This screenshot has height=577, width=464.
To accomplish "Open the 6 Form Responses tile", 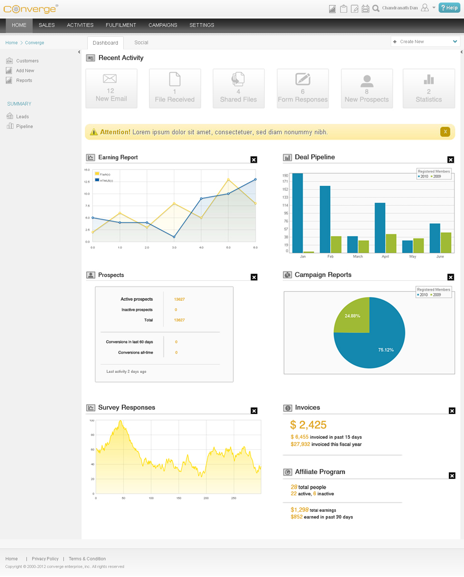I will pyautogui.click(x=303, y=88).
